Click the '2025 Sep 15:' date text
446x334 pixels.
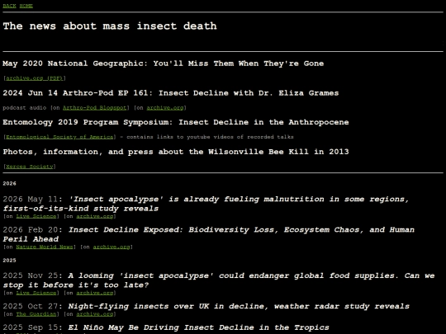[33, 327]
